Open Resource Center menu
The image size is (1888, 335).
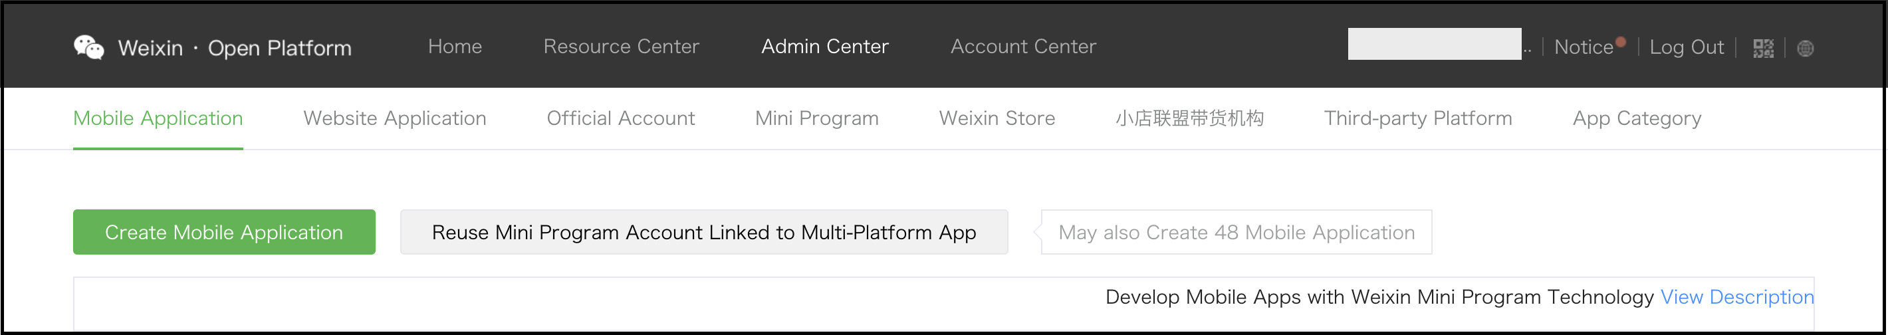pyautogui.click(x=621, y=46)
